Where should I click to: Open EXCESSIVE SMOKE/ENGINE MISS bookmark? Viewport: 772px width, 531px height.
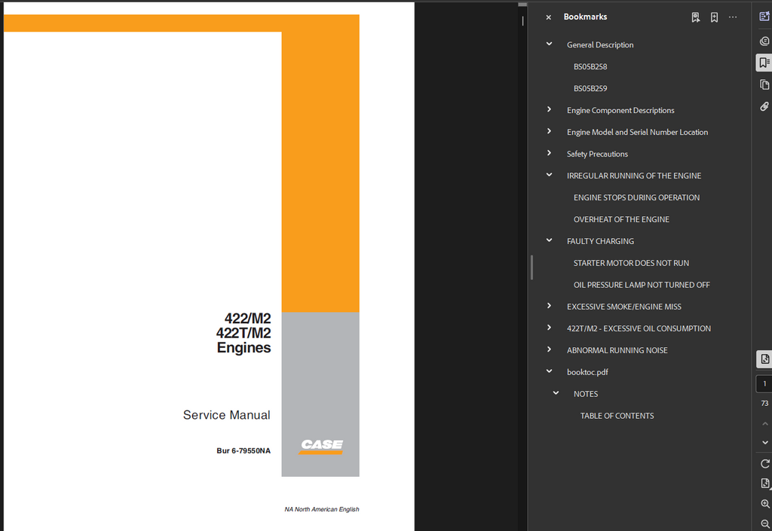click(623, 307)
